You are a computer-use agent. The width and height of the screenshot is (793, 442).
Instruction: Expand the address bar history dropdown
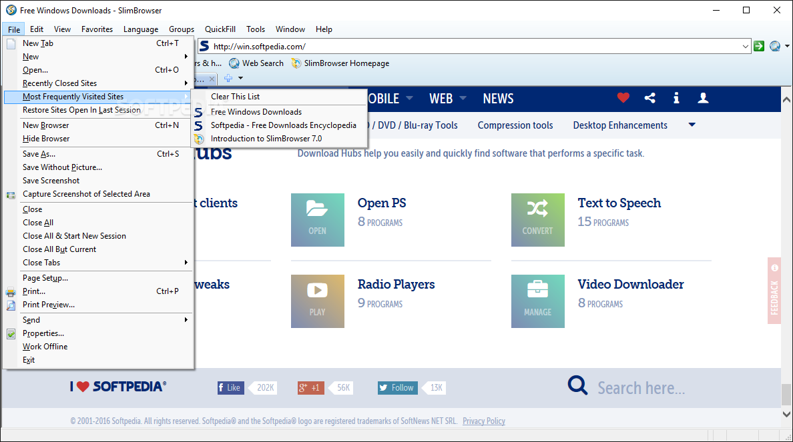tap(745, 47)
